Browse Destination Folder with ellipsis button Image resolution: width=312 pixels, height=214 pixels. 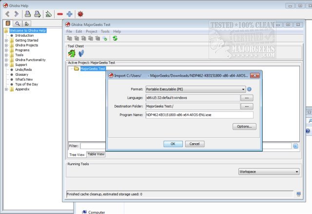(247, 107)
